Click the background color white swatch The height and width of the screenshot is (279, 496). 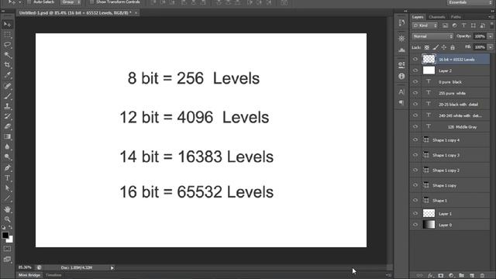(10, 239)
